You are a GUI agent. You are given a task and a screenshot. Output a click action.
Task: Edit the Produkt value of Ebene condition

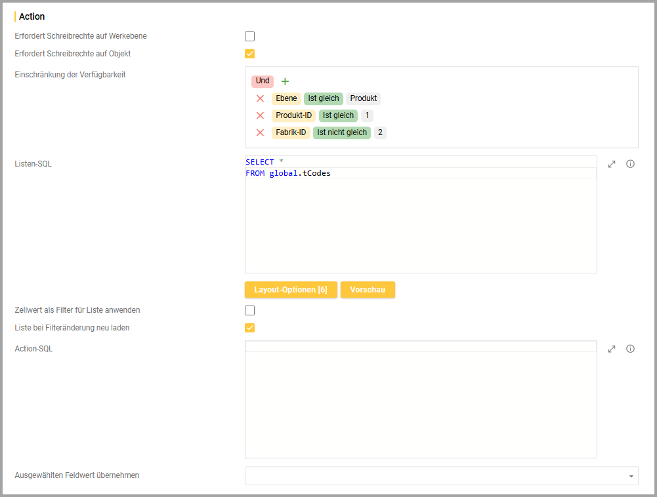[x=363, y=98]
